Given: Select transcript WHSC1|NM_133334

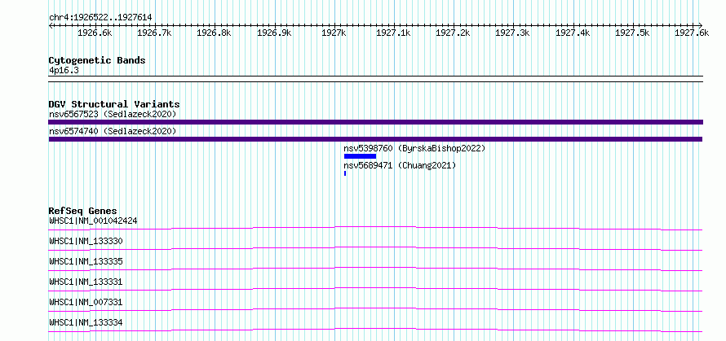Looking at the screenshot, I should coord(86,322).
